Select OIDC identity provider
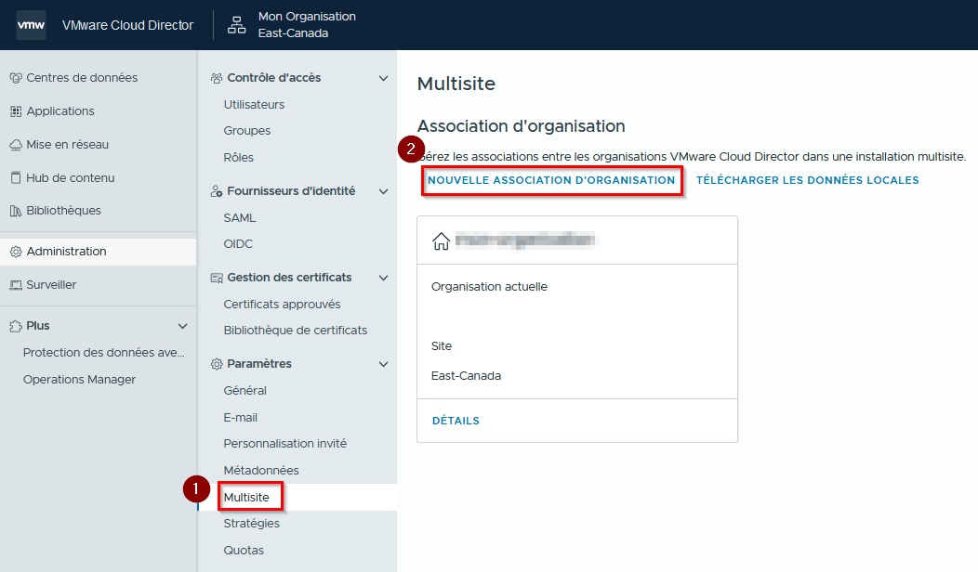Viewport: 978px width, 572px height. click(x=238, y=243)
